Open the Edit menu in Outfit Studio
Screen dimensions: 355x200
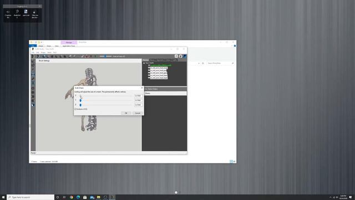38,52
